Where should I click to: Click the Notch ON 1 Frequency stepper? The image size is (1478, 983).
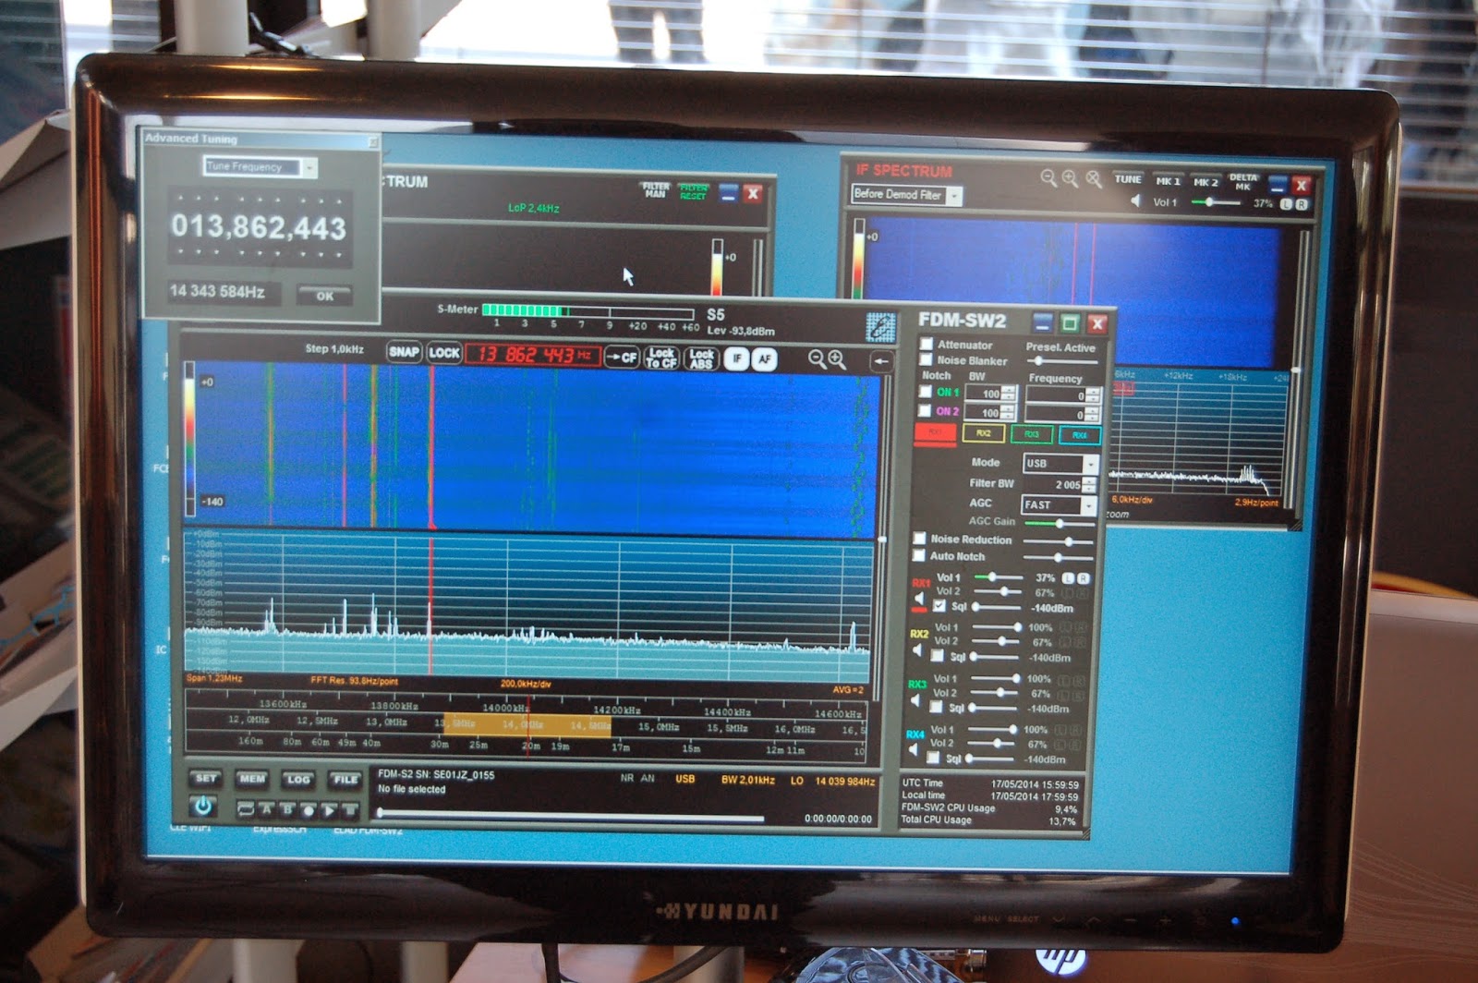(1094, 395)
